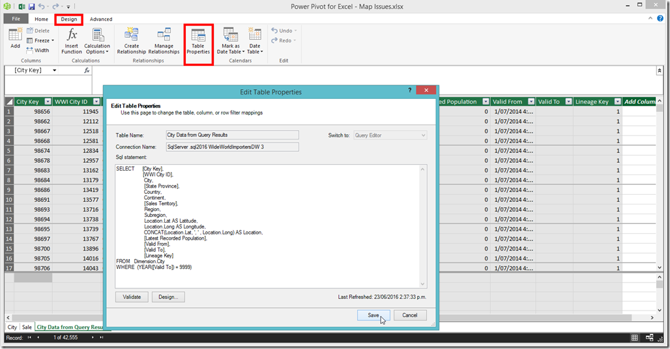Click the Help question mark icon
This screenshot has height=349, width=670.
(x=660, y=18)
